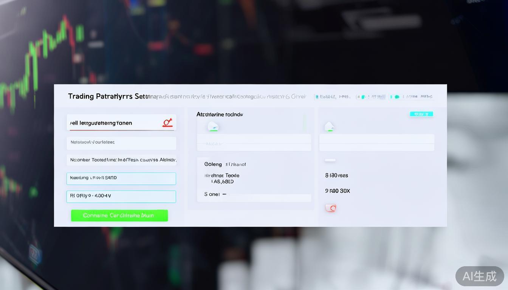
Task: Click the faint field under the middle panel icon
Action: [254, 143]
